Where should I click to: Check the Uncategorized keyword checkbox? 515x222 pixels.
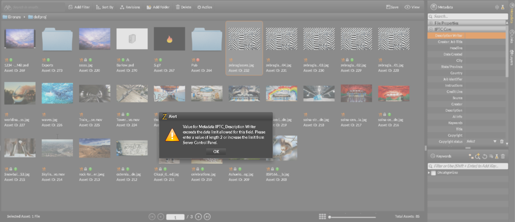click(x=433, y=173)
